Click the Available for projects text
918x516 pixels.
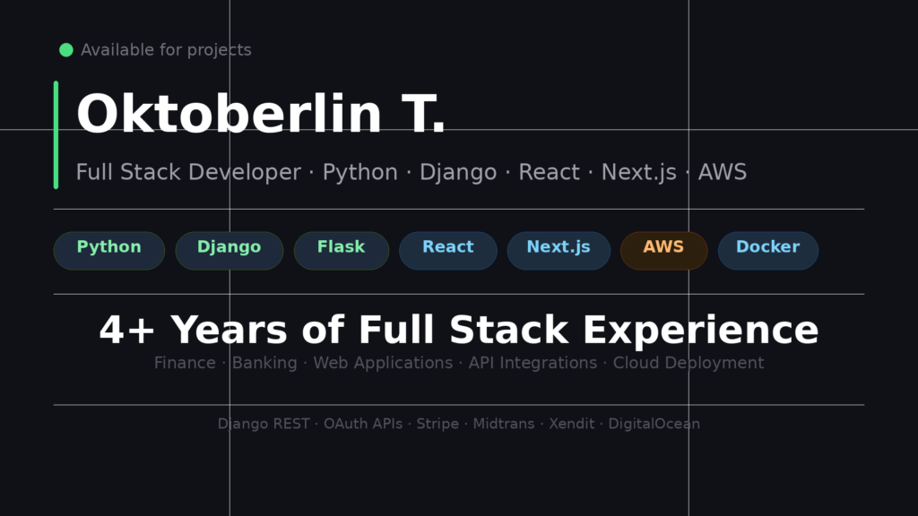166,50
